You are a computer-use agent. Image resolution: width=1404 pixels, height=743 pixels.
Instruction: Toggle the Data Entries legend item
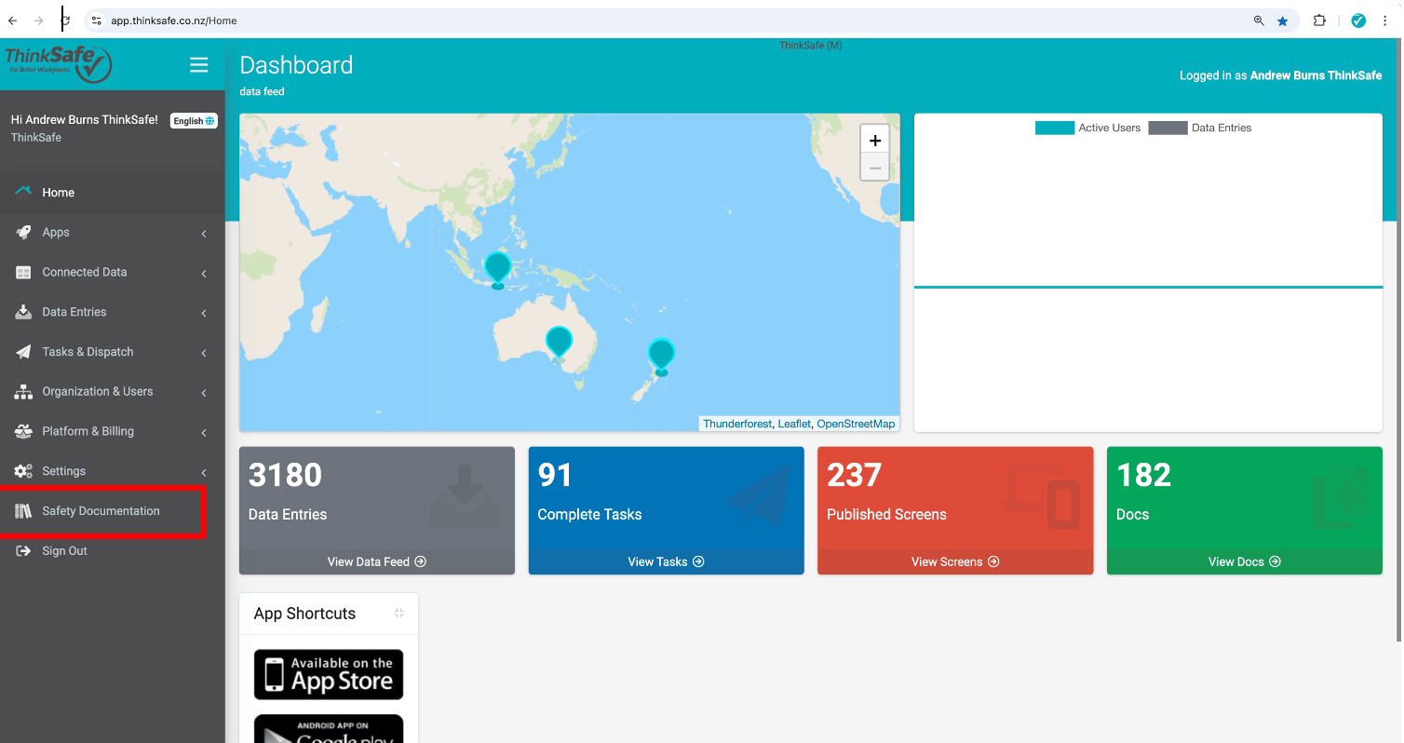pos(1200,128)
